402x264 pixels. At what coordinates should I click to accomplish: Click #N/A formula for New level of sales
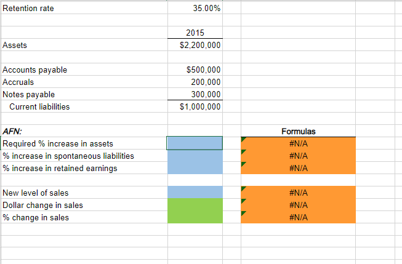[x=298, y=193]
